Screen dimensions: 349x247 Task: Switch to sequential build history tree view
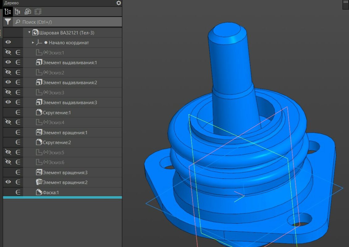[x=8, y=12]
